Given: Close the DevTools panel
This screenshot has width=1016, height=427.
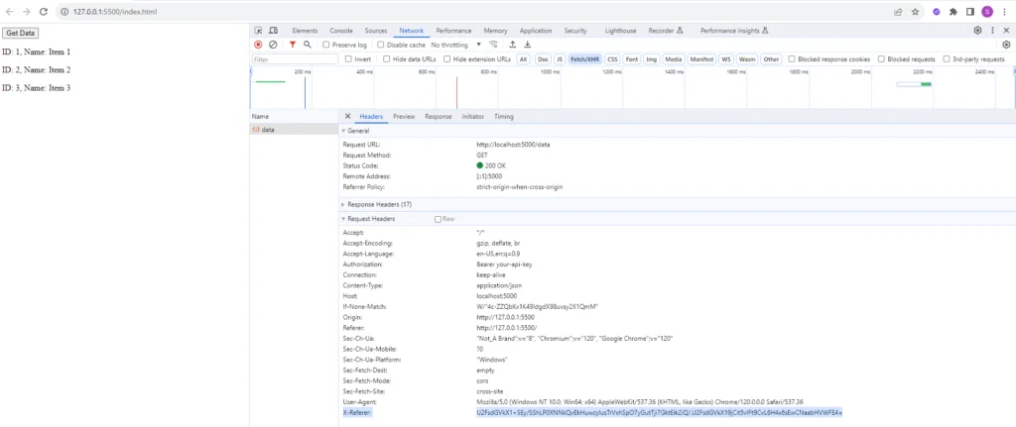Looking at the screenshot, I should point(1006,31).
